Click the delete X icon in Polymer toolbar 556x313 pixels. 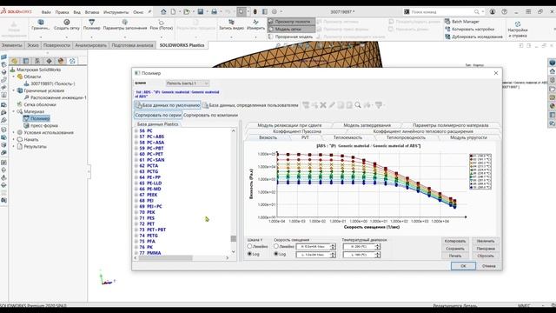323,105
